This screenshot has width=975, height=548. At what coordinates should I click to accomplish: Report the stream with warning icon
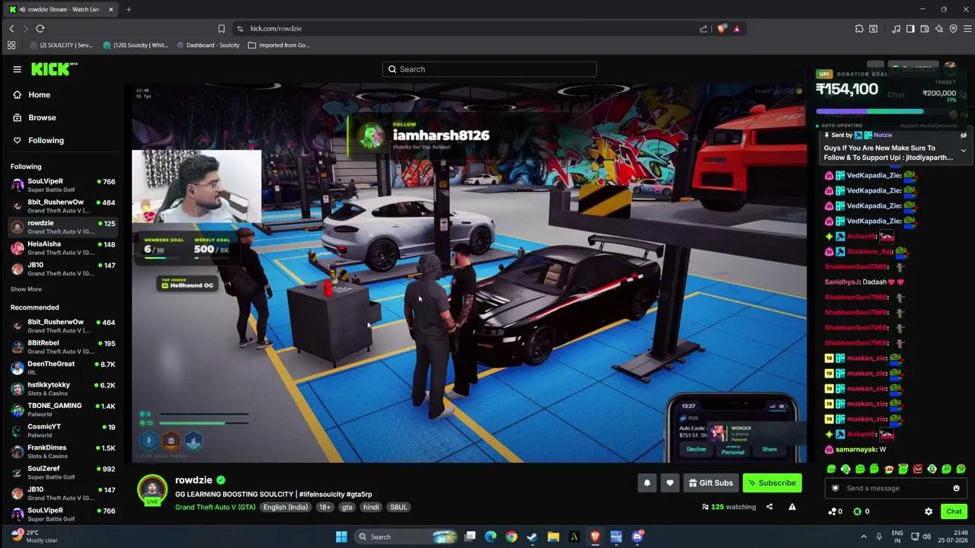pos(792,507)
